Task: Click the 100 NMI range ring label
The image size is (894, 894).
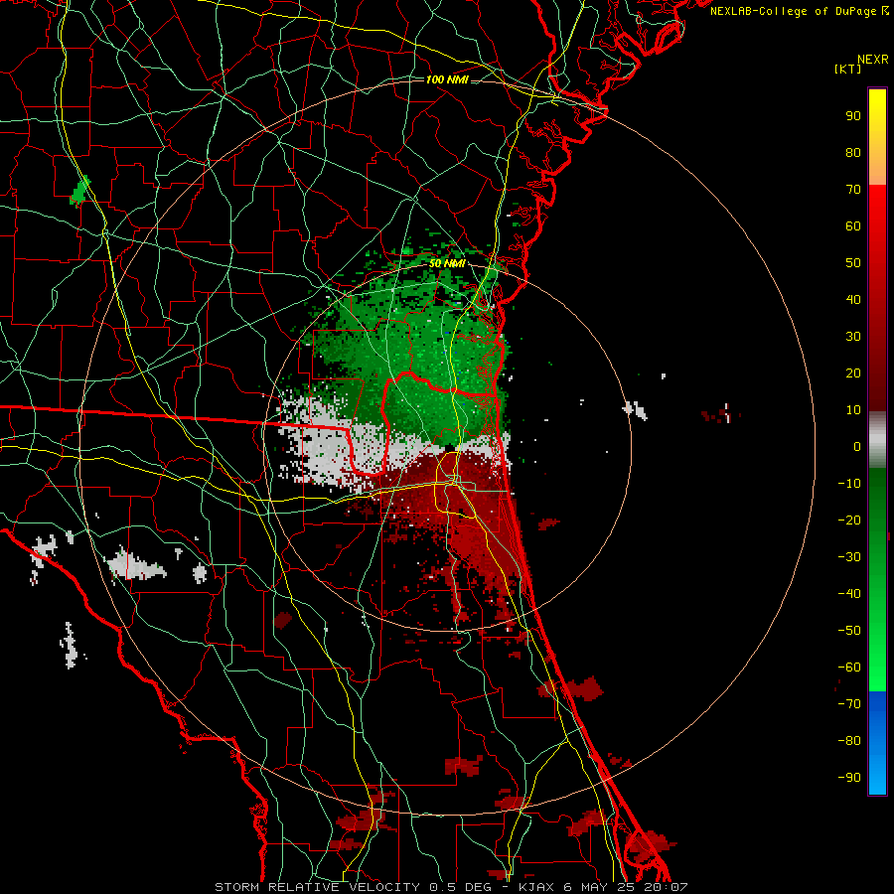Action: [447, 79]
